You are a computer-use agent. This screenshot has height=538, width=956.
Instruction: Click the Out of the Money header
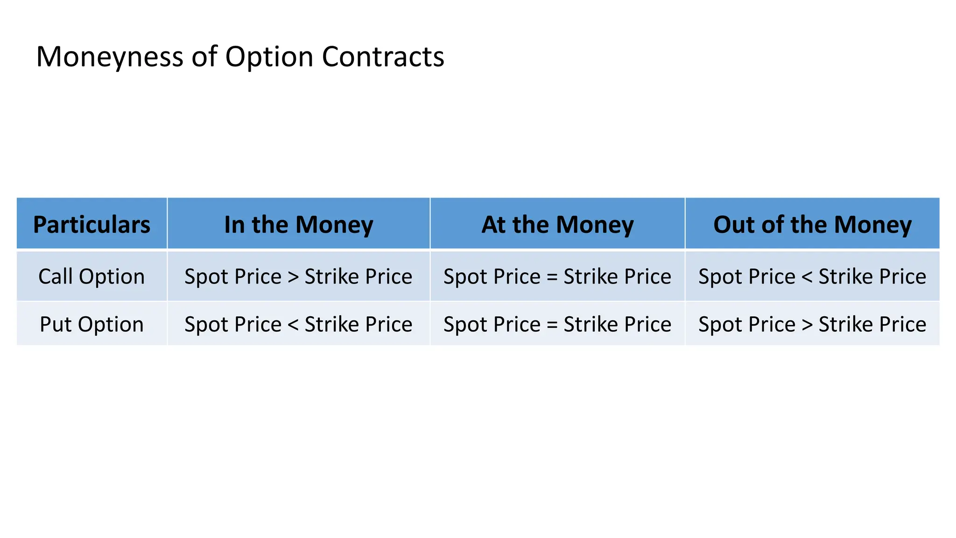[812, 225]
